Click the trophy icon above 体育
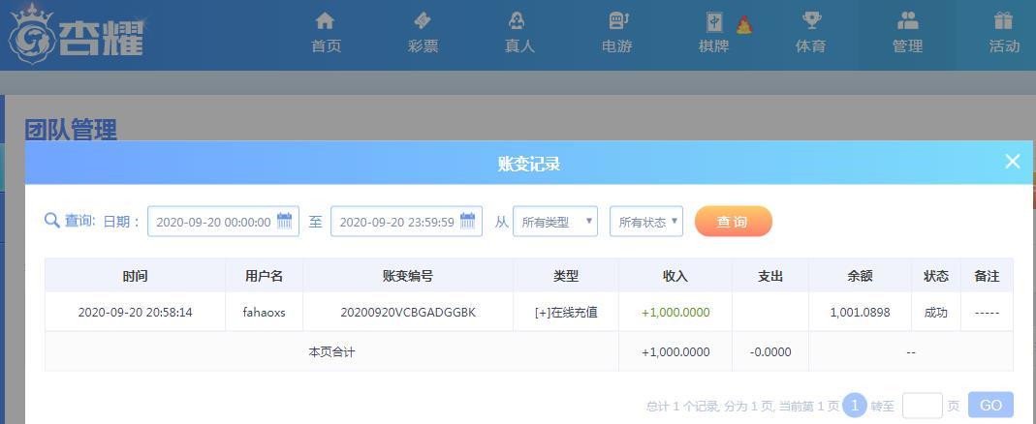Image resolution: width=1036 pixels, height=424 pixels. pos(811,20)
